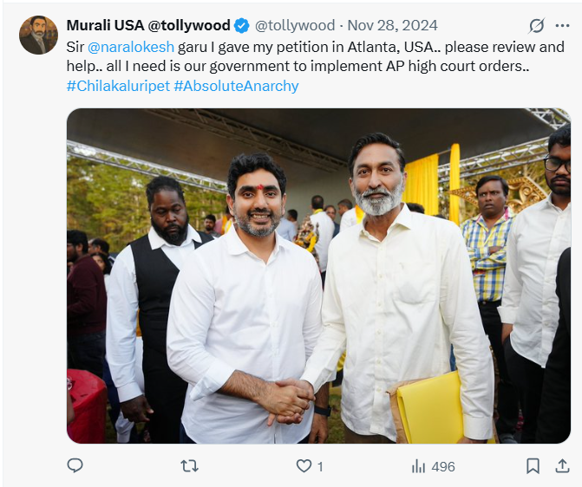Screen dimensions: 582x487
Task: Bookmark this post
Action: 533,466
